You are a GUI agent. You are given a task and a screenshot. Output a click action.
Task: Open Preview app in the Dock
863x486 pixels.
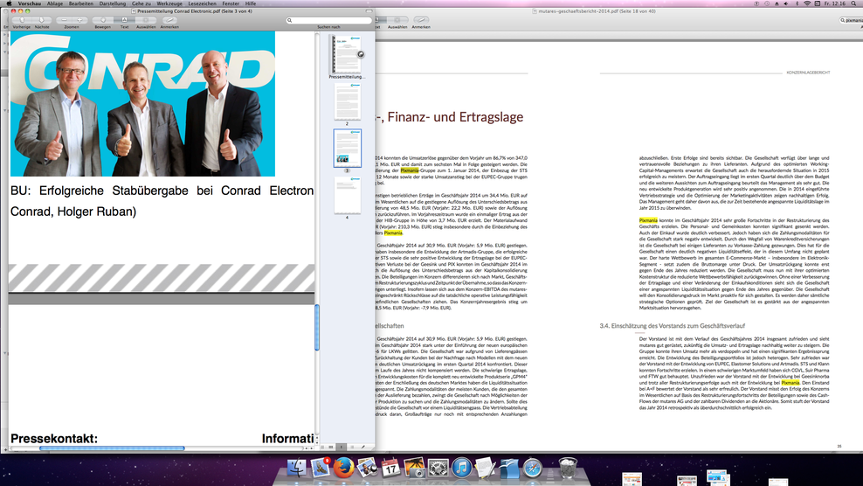click(367, 468)
